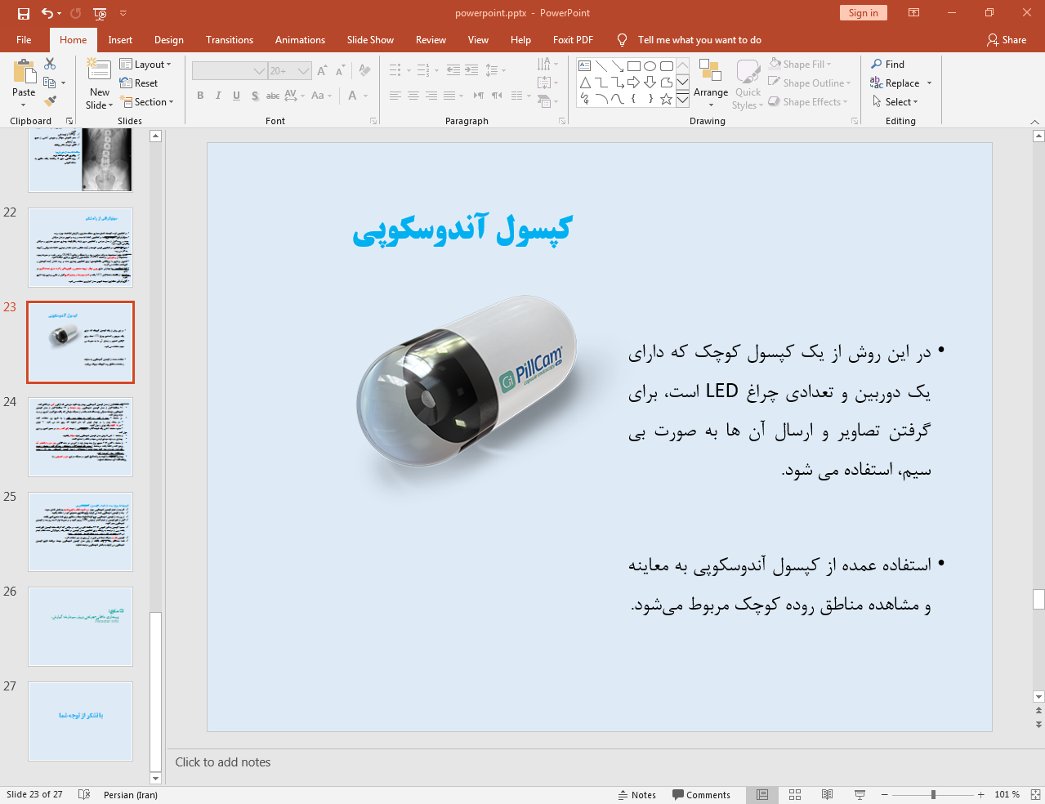Screen dimensions: 1045x804
Task: Run spell check from the status bar icon
Action: 84,795
